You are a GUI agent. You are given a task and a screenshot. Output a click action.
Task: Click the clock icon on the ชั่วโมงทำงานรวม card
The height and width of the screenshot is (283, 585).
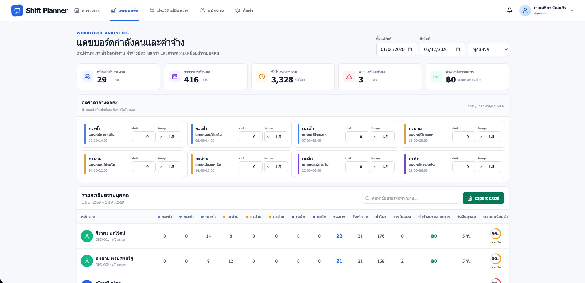[262, 77]
